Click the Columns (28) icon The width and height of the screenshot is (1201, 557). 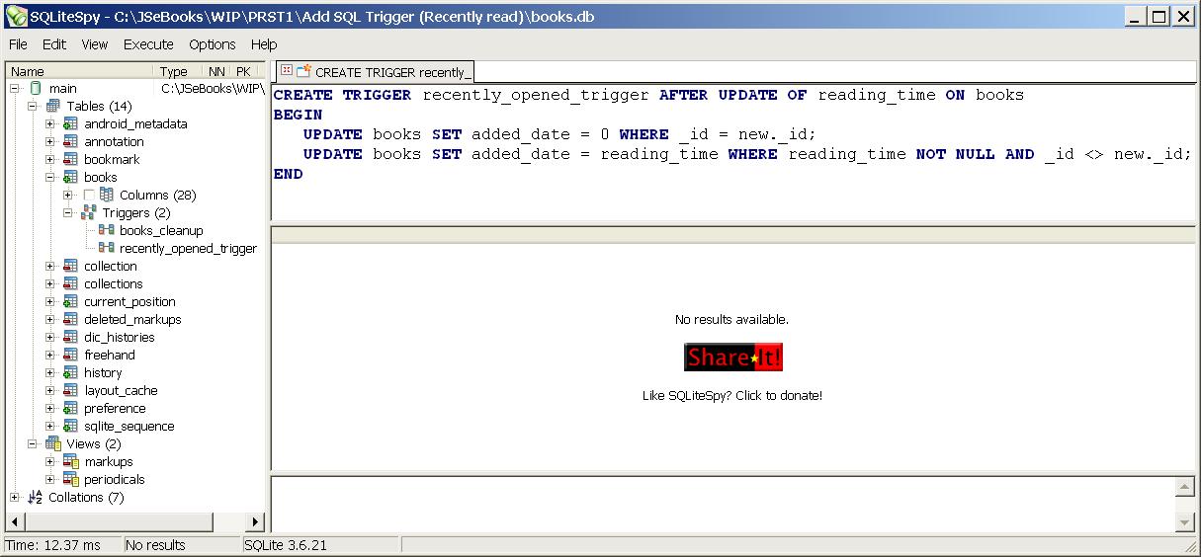tap(107, 196)
